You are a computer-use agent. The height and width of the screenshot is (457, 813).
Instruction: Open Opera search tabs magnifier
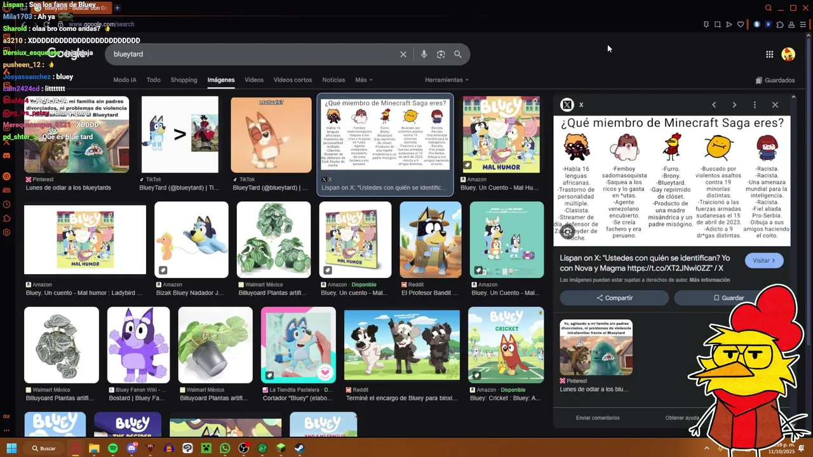coord(769,8)
